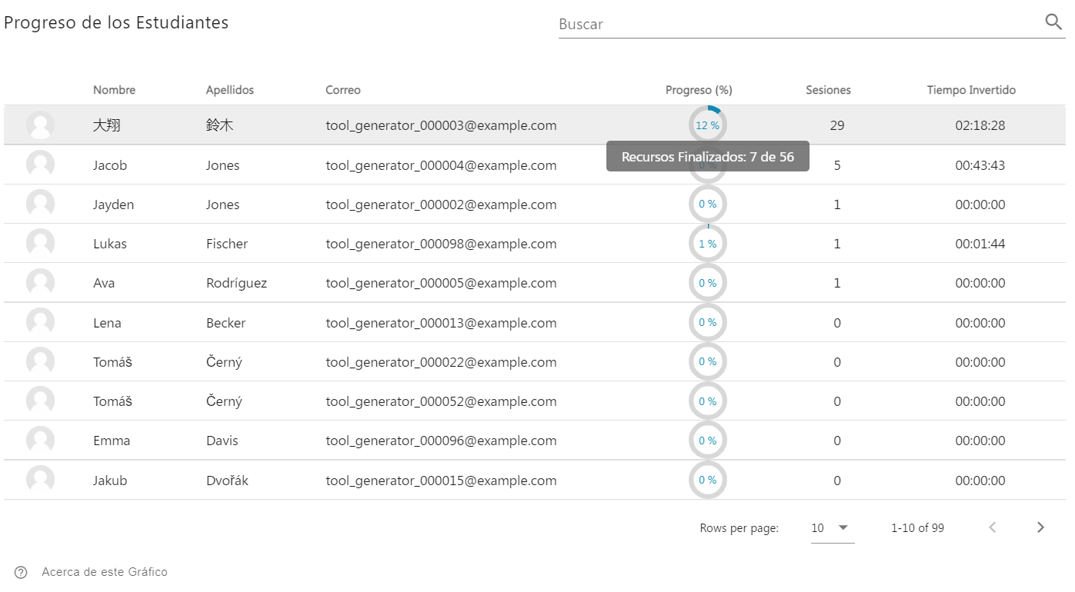This screenshot has width=1075, height=592.
Task: Click the help icon beside Acerca de este Gráfico
Action: pos(21,572)
